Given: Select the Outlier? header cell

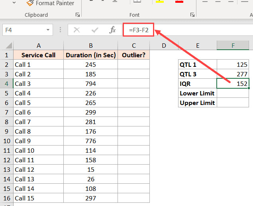Looking at the screenshot, I should pyautogui.click(x=134, y=55).
